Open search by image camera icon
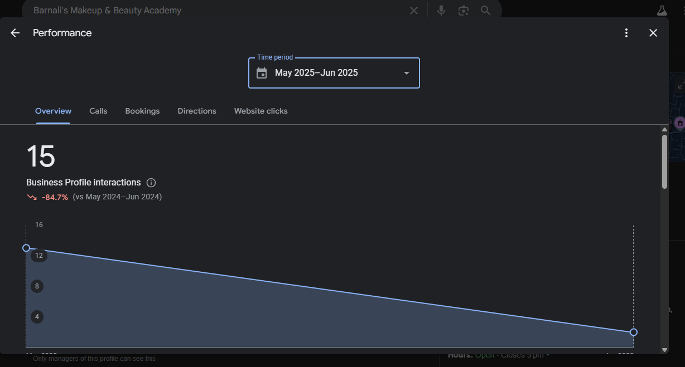 pyautogui.click(x=463, y=10)
